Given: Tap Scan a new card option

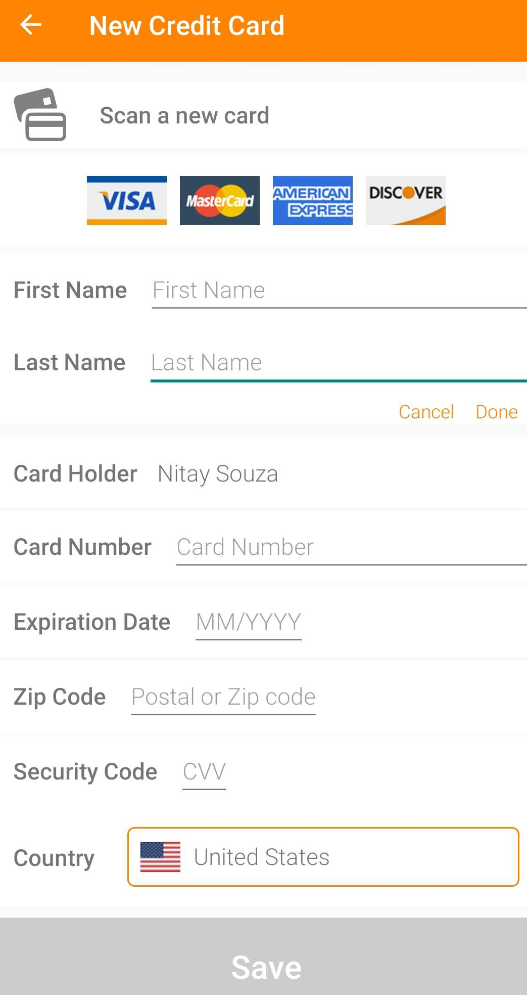Looking at the screenshot, I should tap(184, 116).
